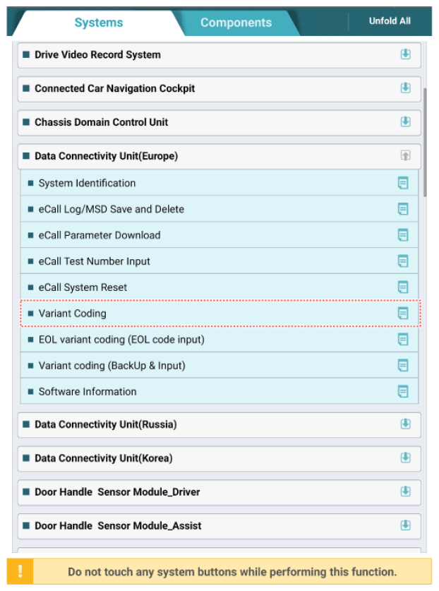Expand Door Handle Sensor Module_Assist arrow
This screenshot has width=439, height=591.
(x=405, y=525)
